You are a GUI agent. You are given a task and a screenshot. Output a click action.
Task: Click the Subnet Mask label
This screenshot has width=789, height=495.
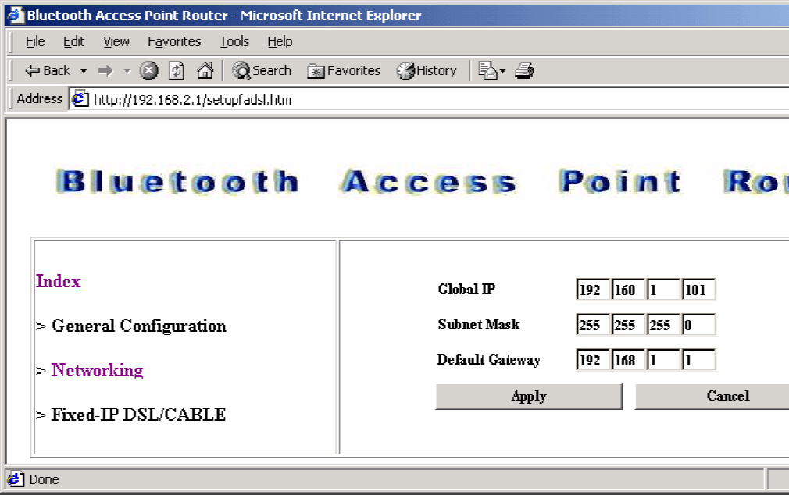point(479,325)
